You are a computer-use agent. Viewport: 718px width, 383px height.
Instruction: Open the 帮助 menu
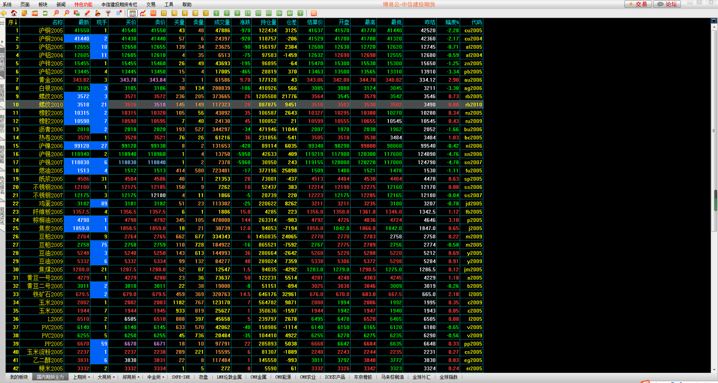pyautogui.click(x=187, y=4)
